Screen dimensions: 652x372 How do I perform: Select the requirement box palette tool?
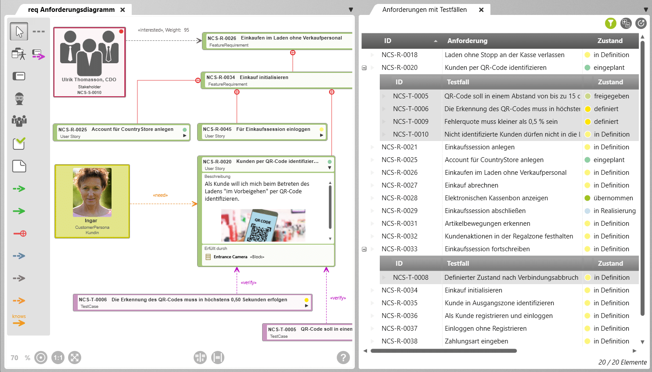(19, 76)
